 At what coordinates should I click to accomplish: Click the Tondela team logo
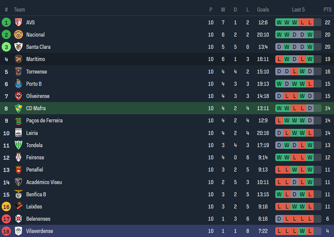tap(18, 145)
